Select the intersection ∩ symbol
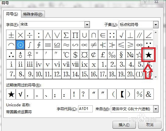Viewport: 166px width, 131px height. 93,35
